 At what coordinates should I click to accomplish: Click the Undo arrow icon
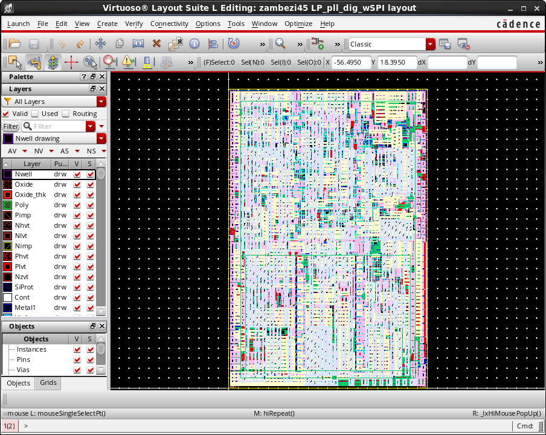61,44
